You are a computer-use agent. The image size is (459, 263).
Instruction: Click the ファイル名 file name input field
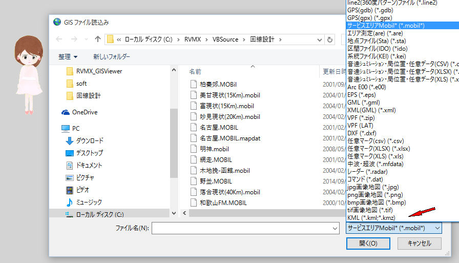246,228
